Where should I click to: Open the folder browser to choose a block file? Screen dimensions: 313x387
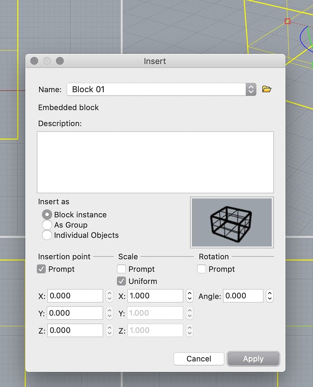(267, 89)
